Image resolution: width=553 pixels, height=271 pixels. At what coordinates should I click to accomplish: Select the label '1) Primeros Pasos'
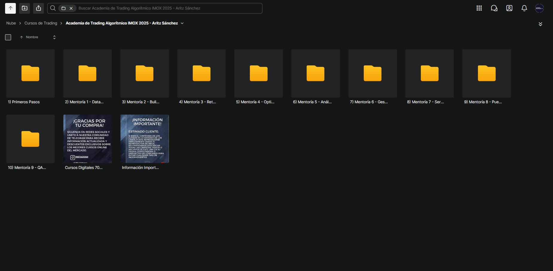point(24,102)
